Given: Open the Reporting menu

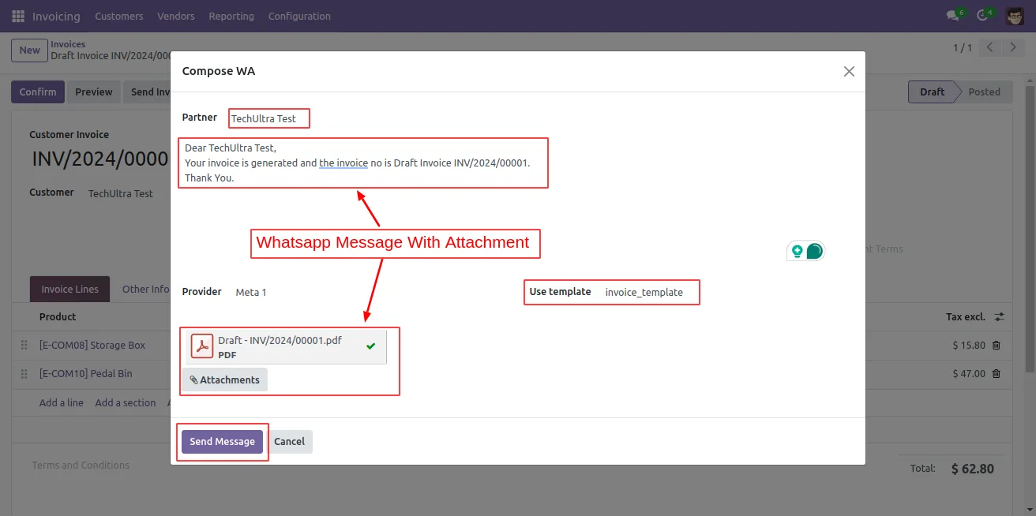Looking at the screenshot, I should click(231, 16).
